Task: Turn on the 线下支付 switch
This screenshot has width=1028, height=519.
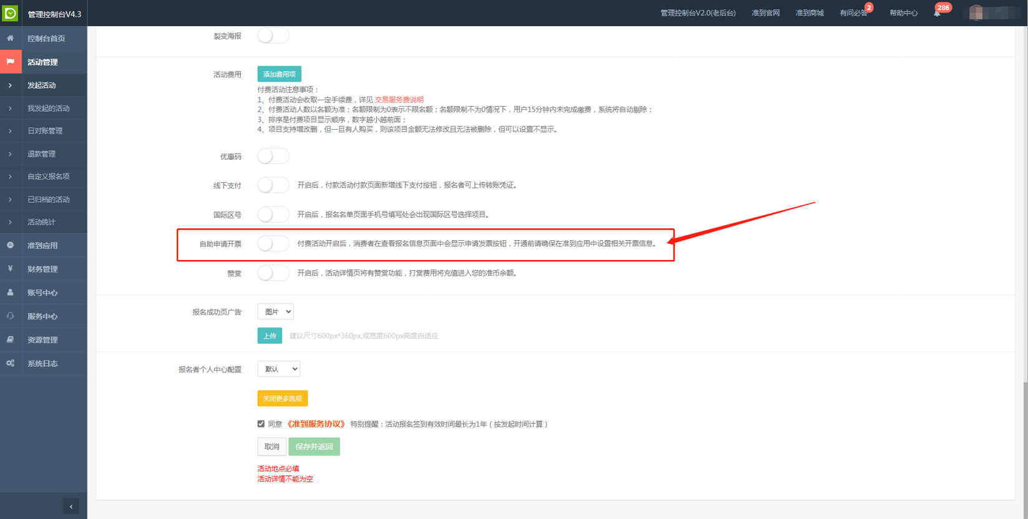Action: [x=273, y=185]
